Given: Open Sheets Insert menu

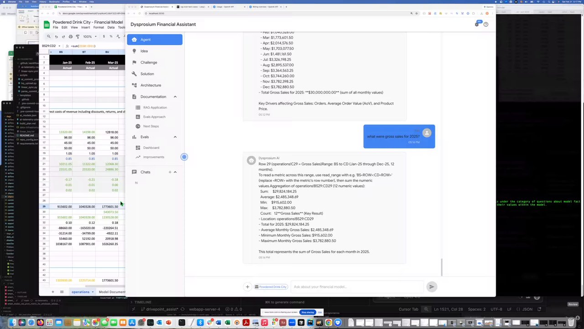Looking at the screenshot, I should click(x=85, y=27).
